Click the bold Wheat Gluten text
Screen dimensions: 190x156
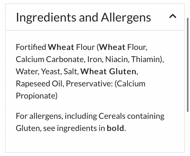point(109,71)
